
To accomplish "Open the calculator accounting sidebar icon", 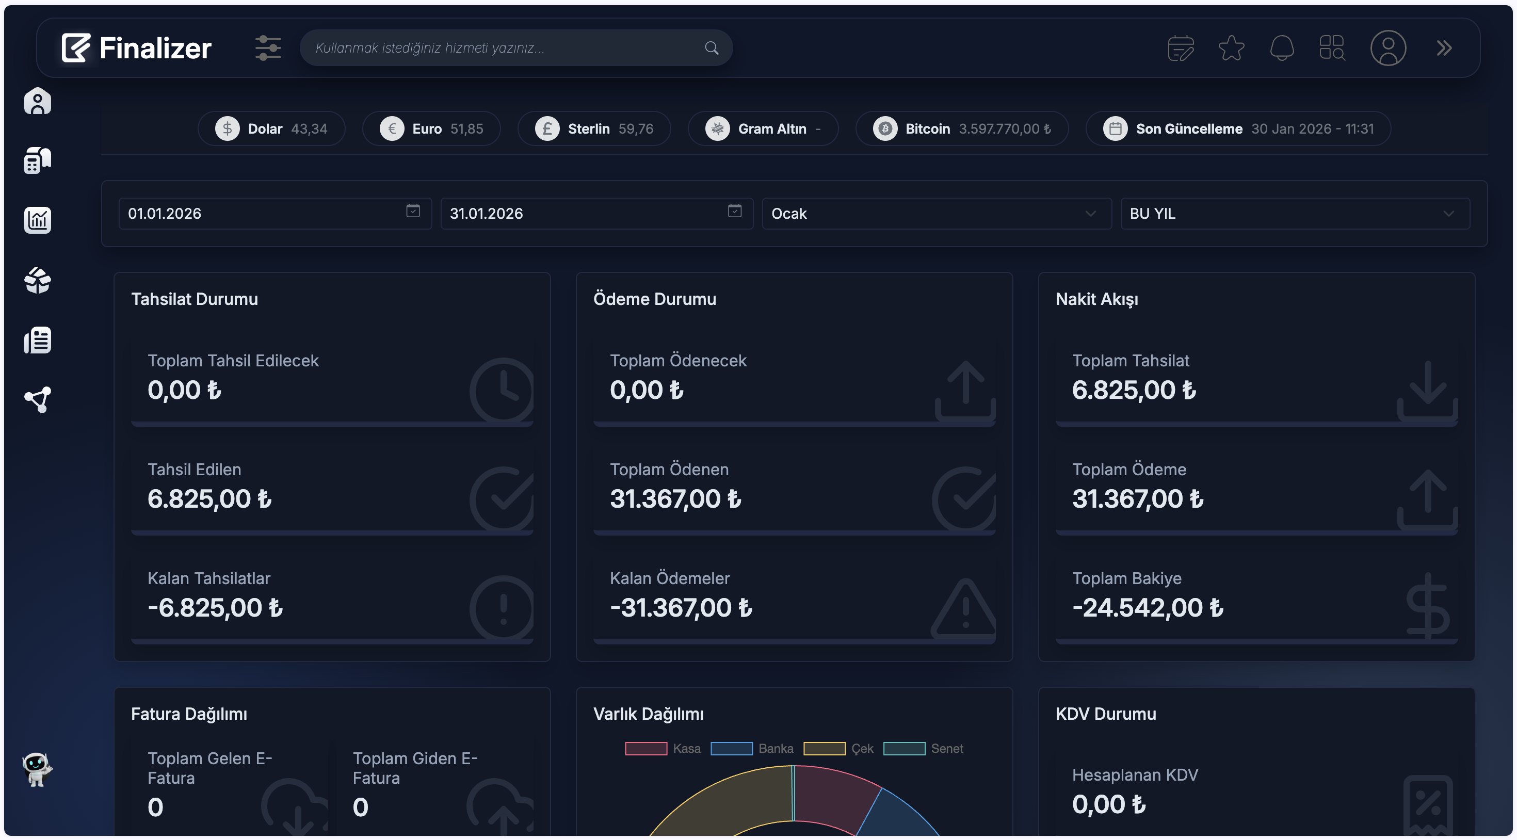I will point(38,160).
